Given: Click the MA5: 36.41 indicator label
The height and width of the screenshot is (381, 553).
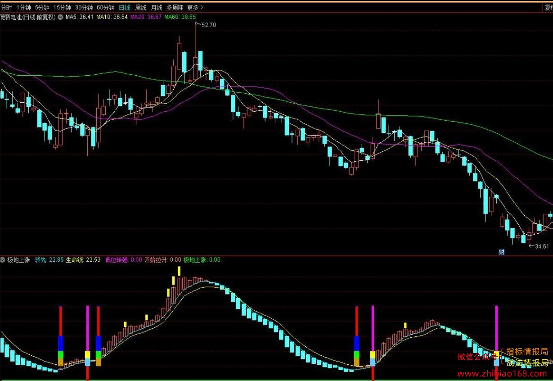Looking at the screenshot, I should pyautogui.click(x=80, y=17).
